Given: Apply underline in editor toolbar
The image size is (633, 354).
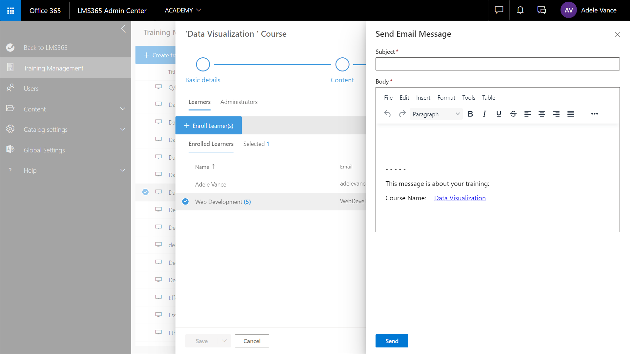Looking at the screenshot, I should [x=499, y=114].
